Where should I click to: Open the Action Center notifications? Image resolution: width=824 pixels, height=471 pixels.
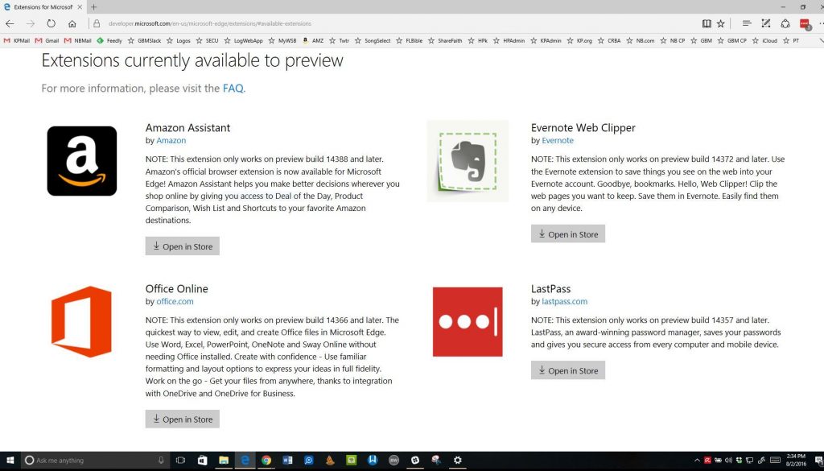click(818, 461)
